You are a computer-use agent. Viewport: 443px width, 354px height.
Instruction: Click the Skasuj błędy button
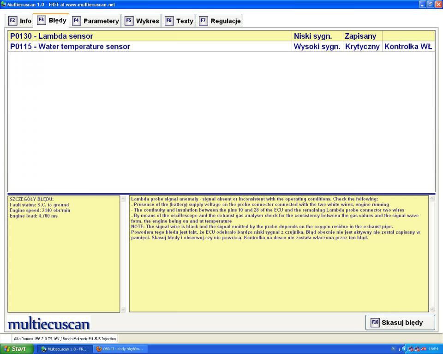(x=400, y=322)
